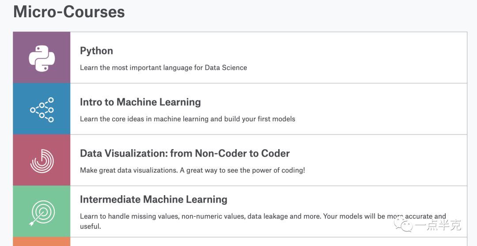Viewport: 477px width, 246px height.
Task: Click 'Learn the most important language' description
Action: click(163, 68)
